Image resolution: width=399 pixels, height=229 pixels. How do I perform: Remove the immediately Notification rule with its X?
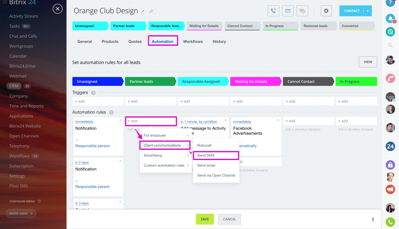click(120, 120)
